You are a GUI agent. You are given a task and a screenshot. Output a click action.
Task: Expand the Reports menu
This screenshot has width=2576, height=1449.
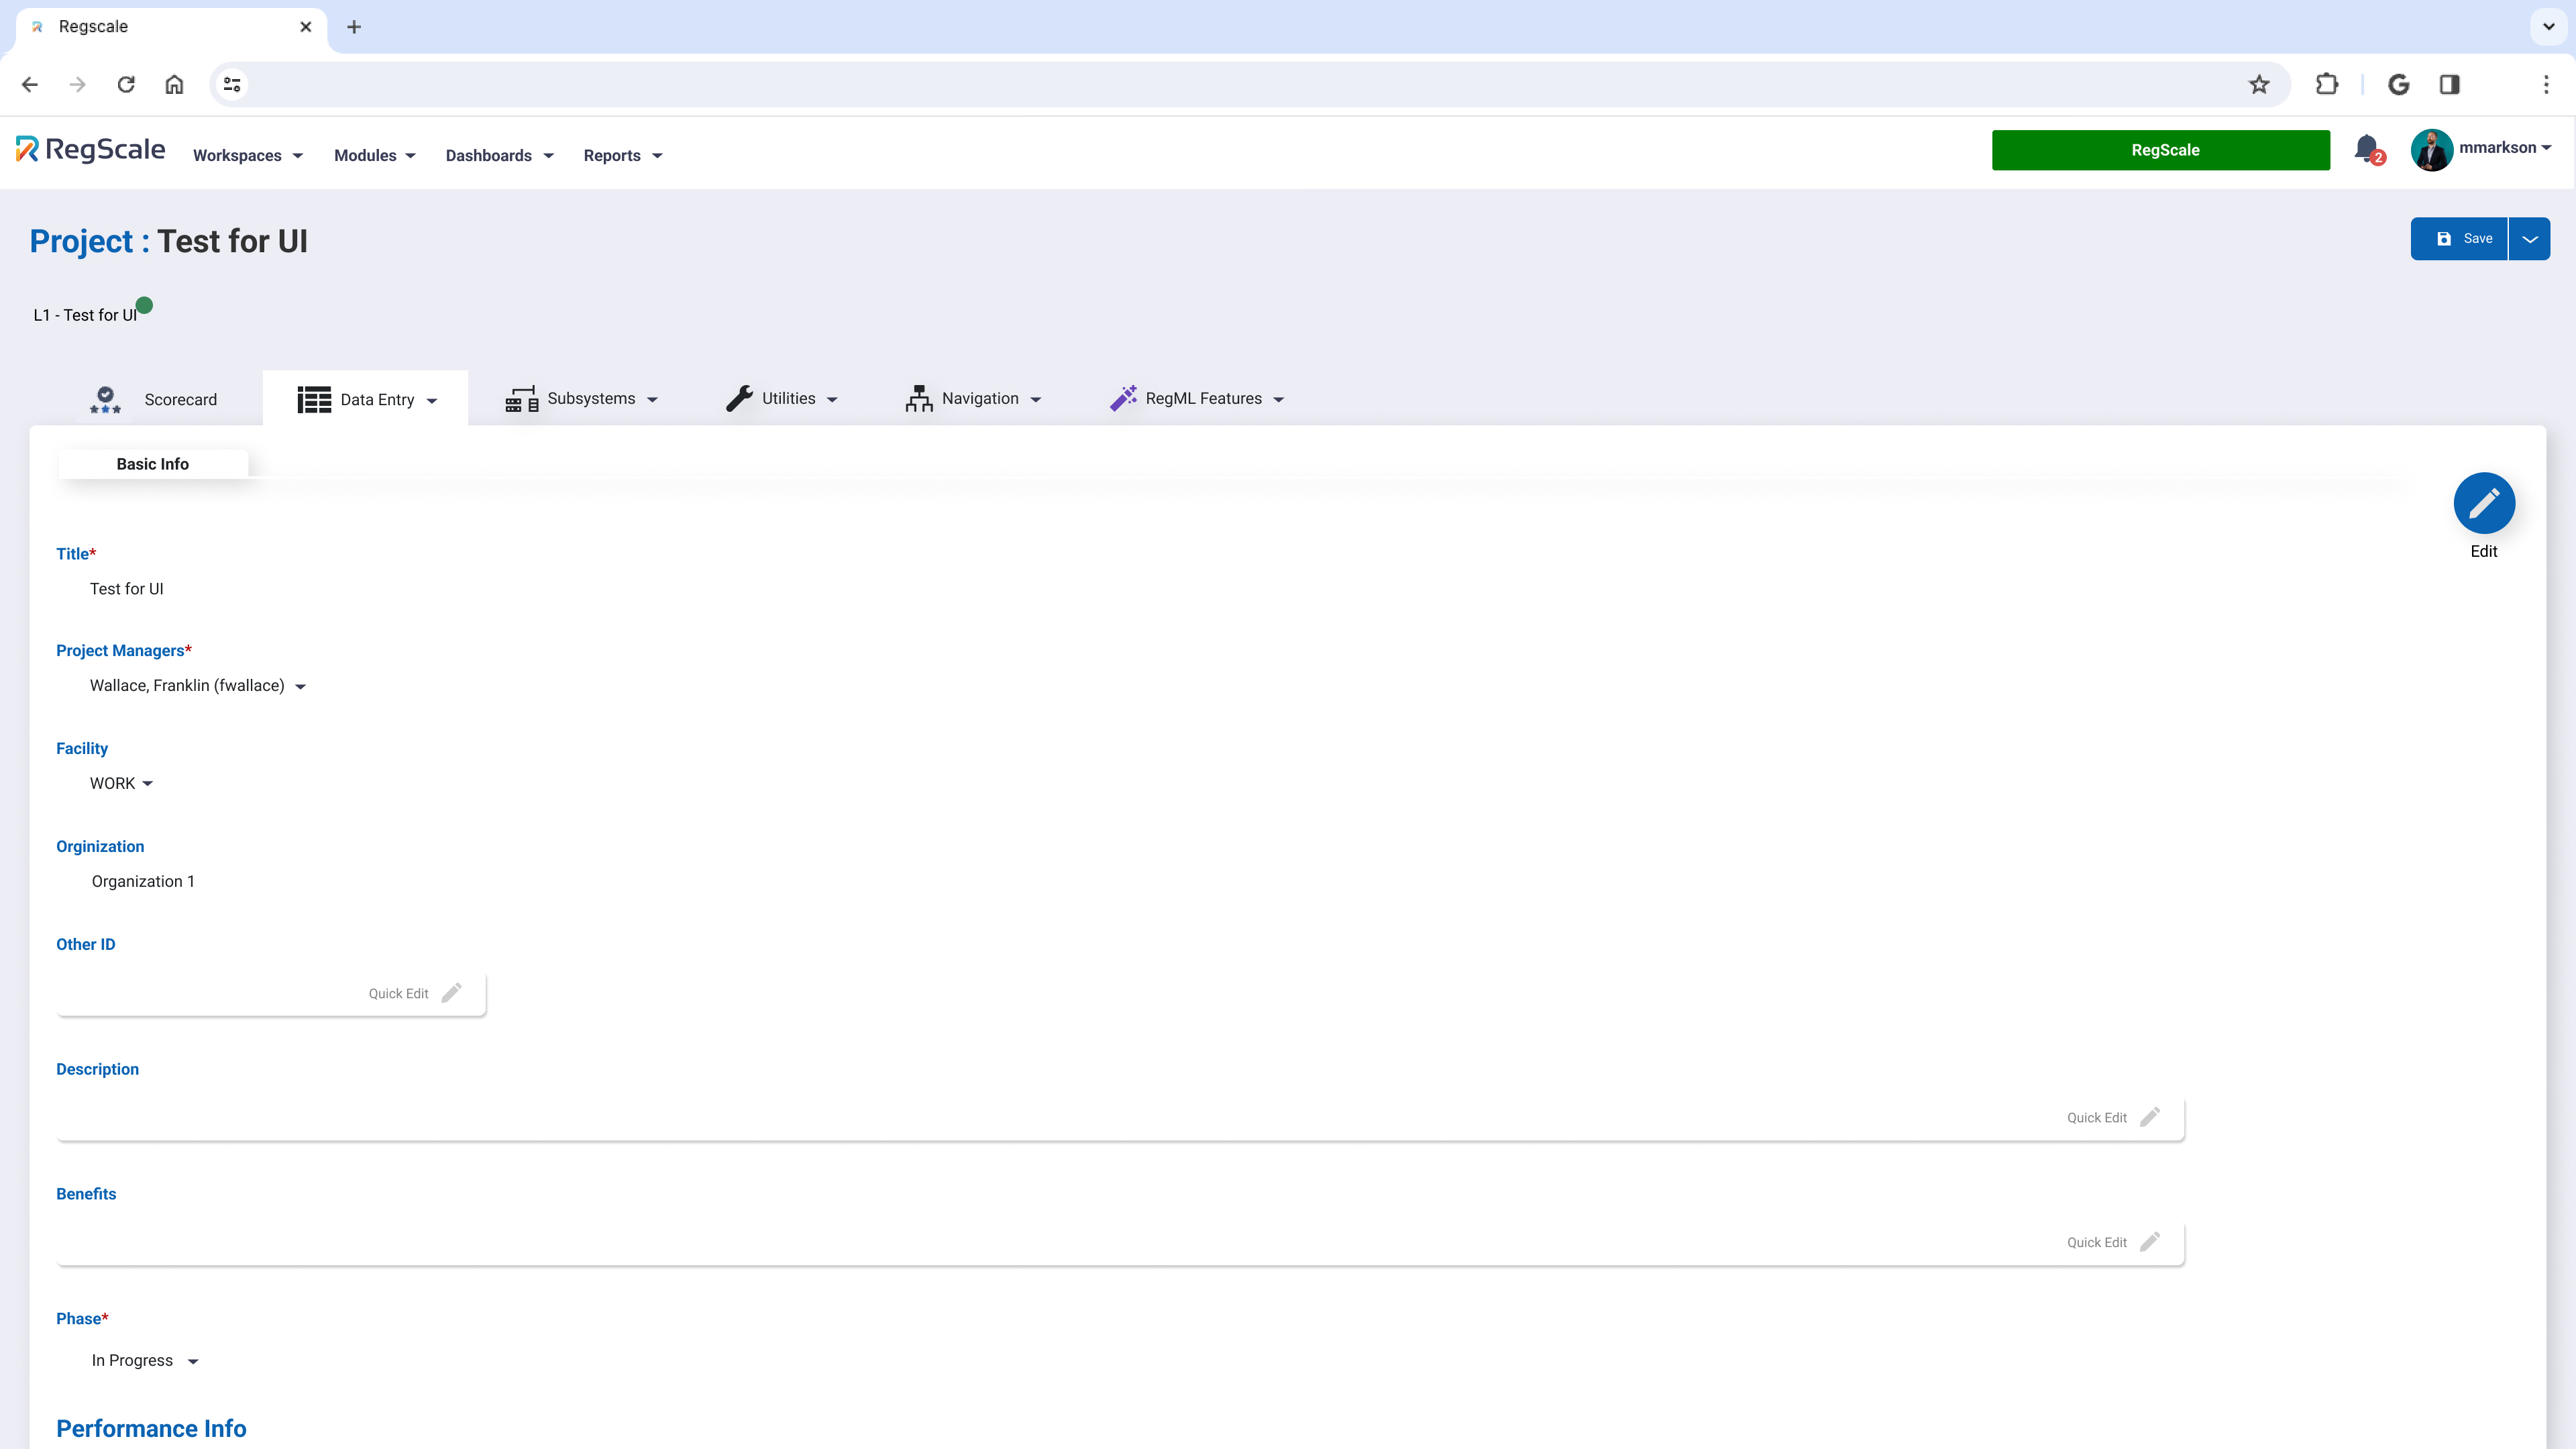(x=623, y=155)
